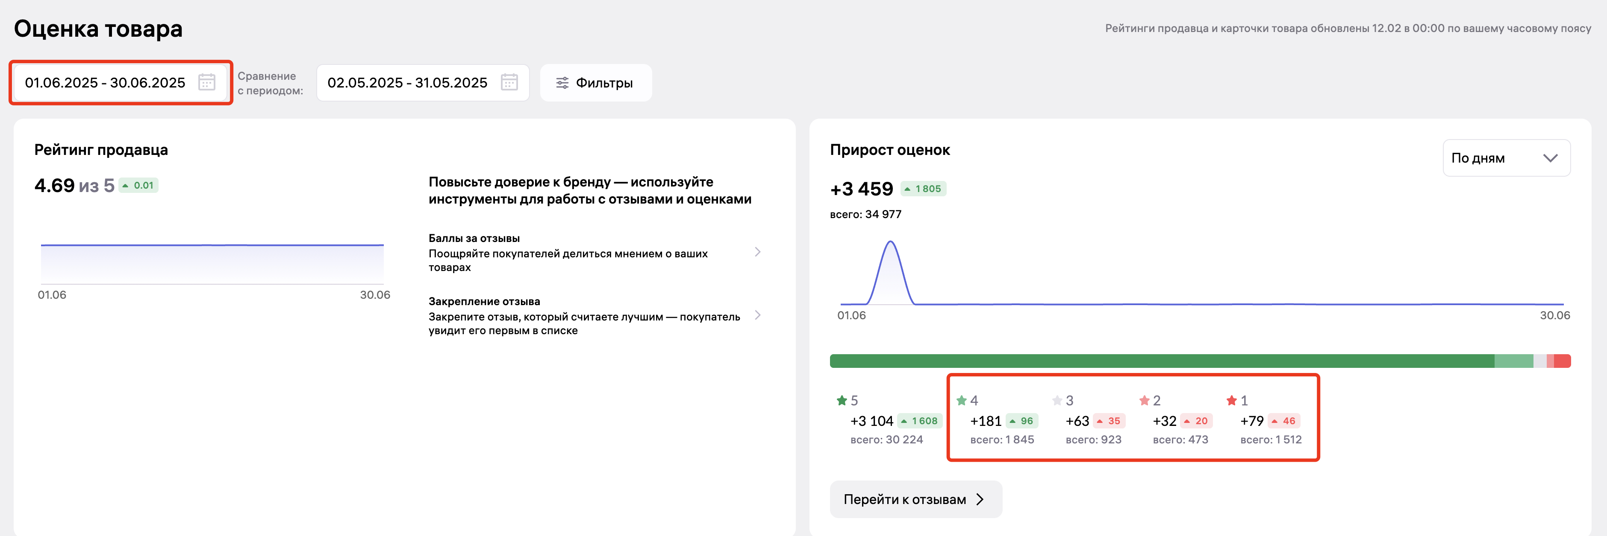Click the +79 one-star value
The height and width of the screenshot is (536, 1607).
(1252, 421)
